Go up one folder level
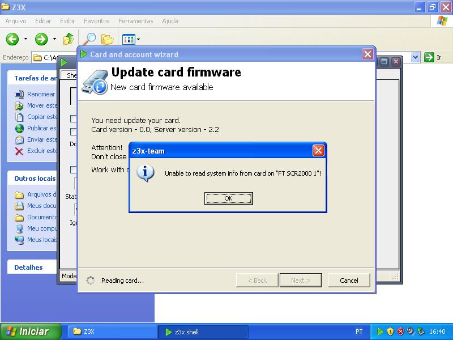Image resolution: width=453 pixels, height=340 pixels. (69, 39)
